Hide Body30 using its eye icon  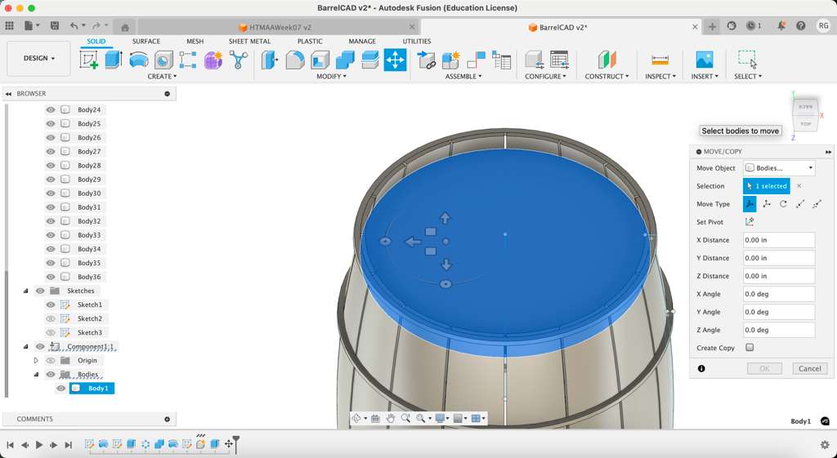[x=51, y=193]
